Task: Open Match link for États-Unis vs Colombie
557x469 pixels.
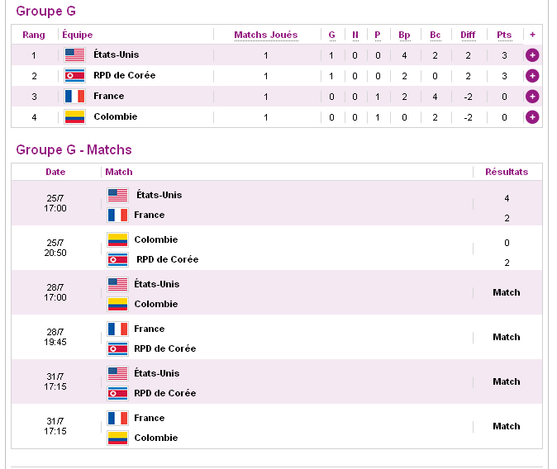Action: pos(507,292)
